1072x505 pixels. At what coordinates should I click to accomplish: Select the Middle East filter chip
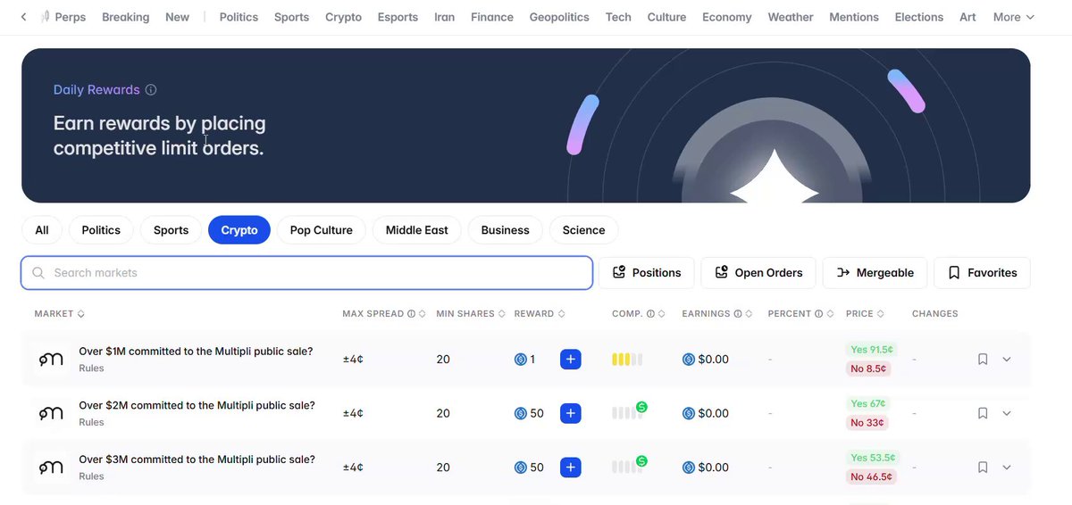pos(417,230)
